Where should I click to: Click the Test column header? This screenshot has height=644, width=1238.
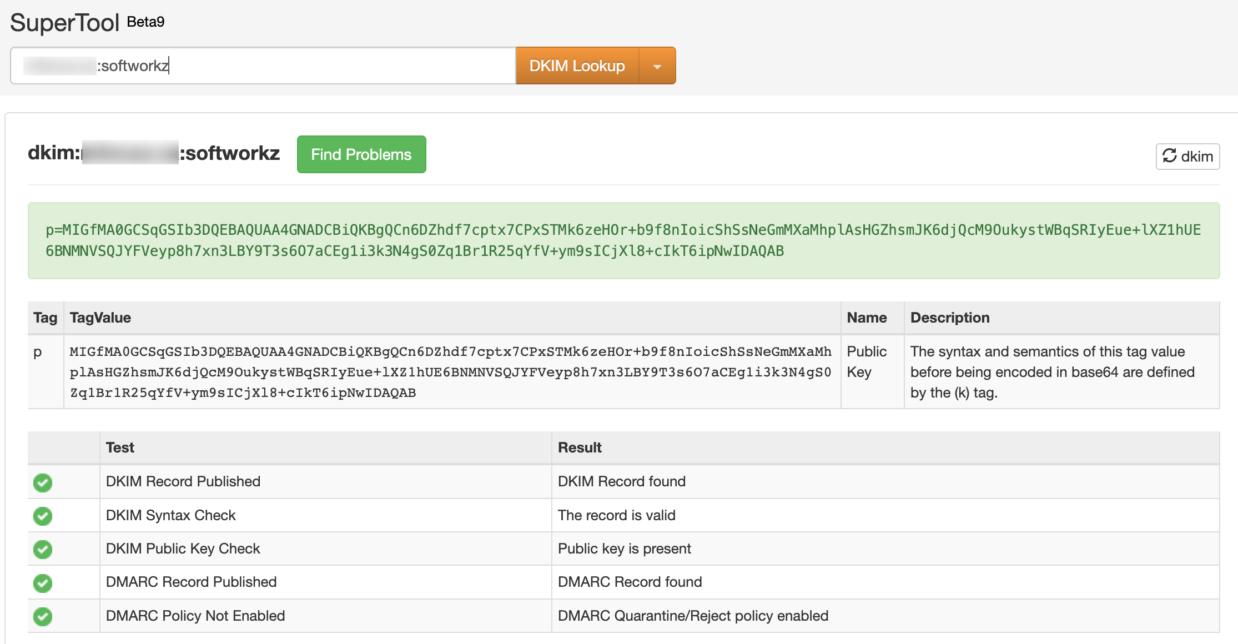point(120,447)
